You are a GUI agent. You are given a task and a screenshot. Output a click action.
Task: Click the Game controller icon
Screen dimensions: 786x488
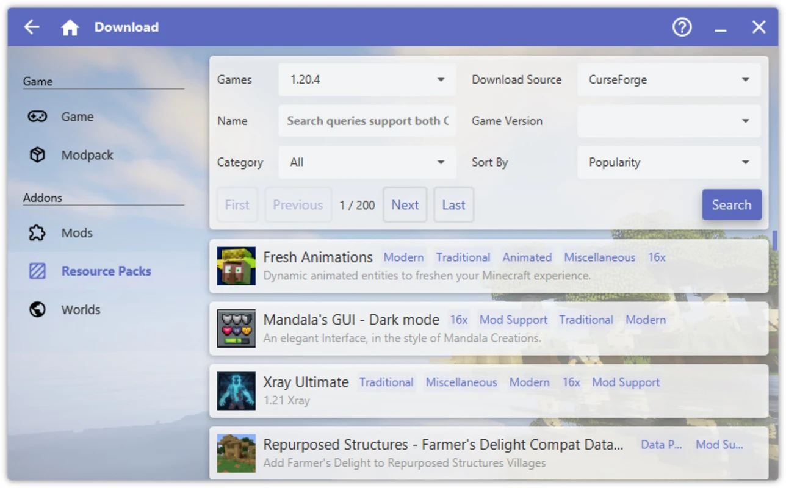point(37,117)
